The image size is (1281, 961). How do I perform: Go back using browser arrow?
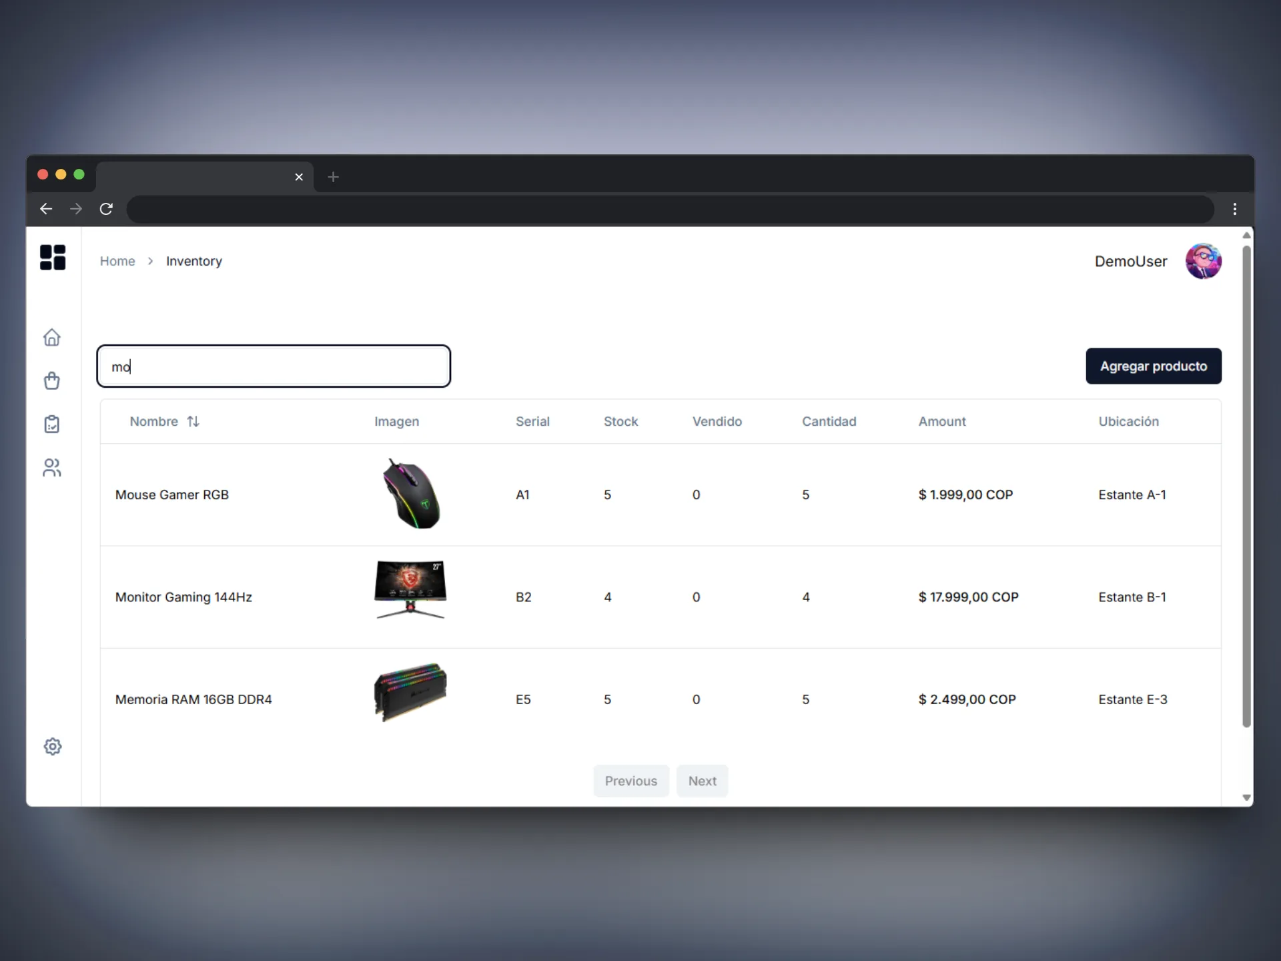pyautogui.click(x=46, y=209)
